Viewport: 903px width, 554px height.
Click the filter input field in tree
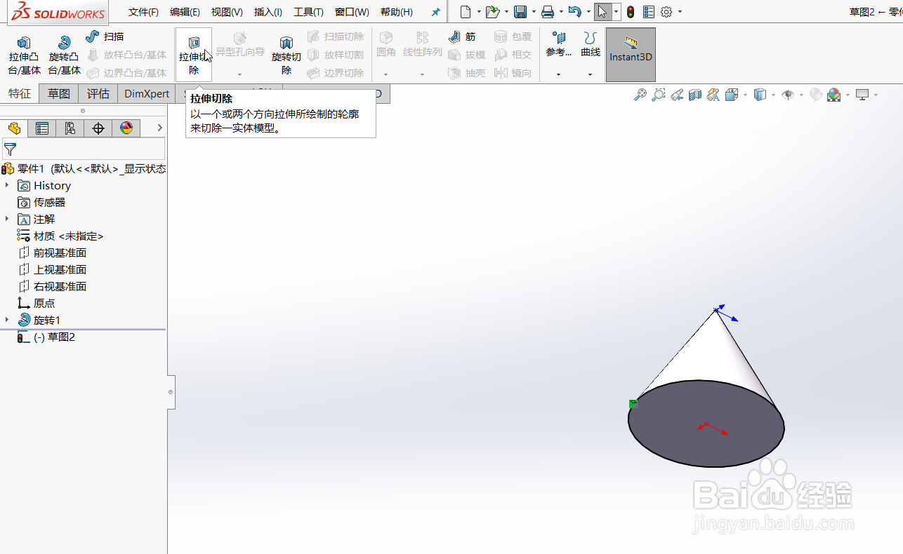pos(84,149)
